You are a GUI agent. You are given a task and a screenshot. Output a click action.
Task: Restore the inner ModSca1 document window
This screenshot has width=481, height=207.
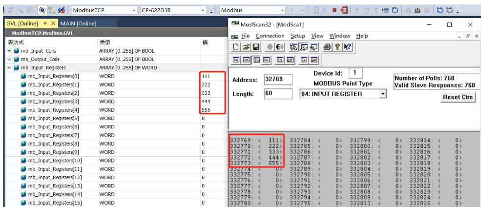pyautogui.click(x=468, y=36)
